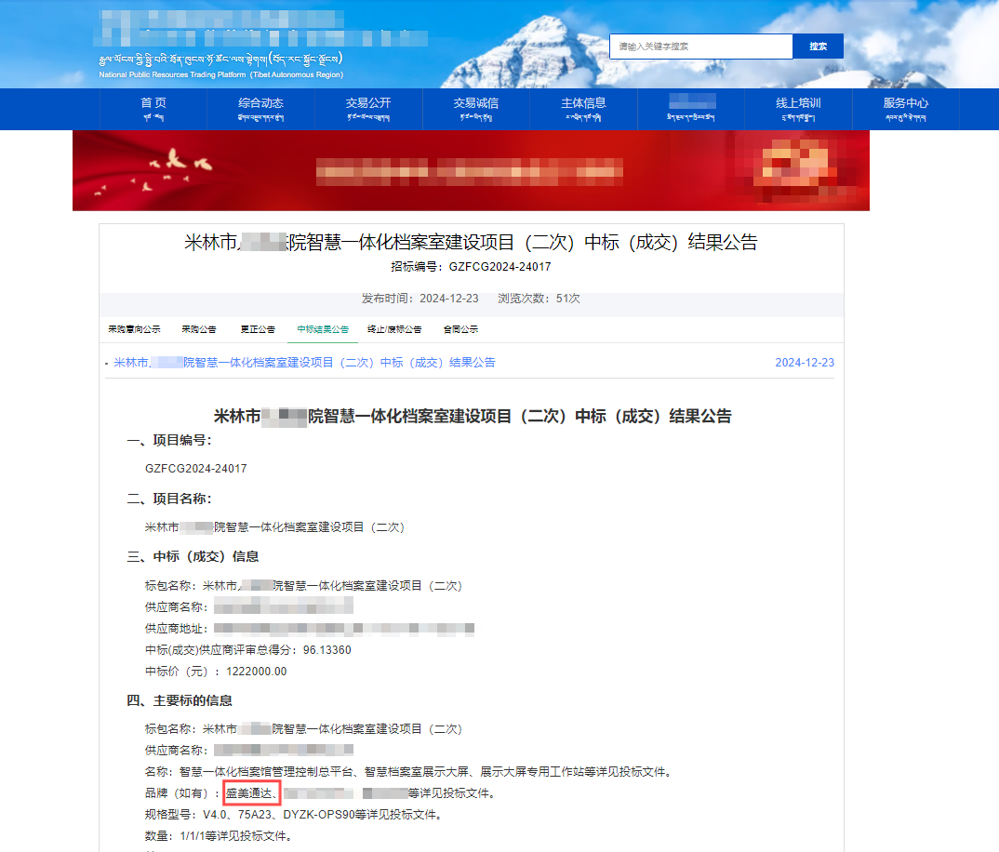
Task: Click the platform logo in header
Action: (x=223, y=45)
